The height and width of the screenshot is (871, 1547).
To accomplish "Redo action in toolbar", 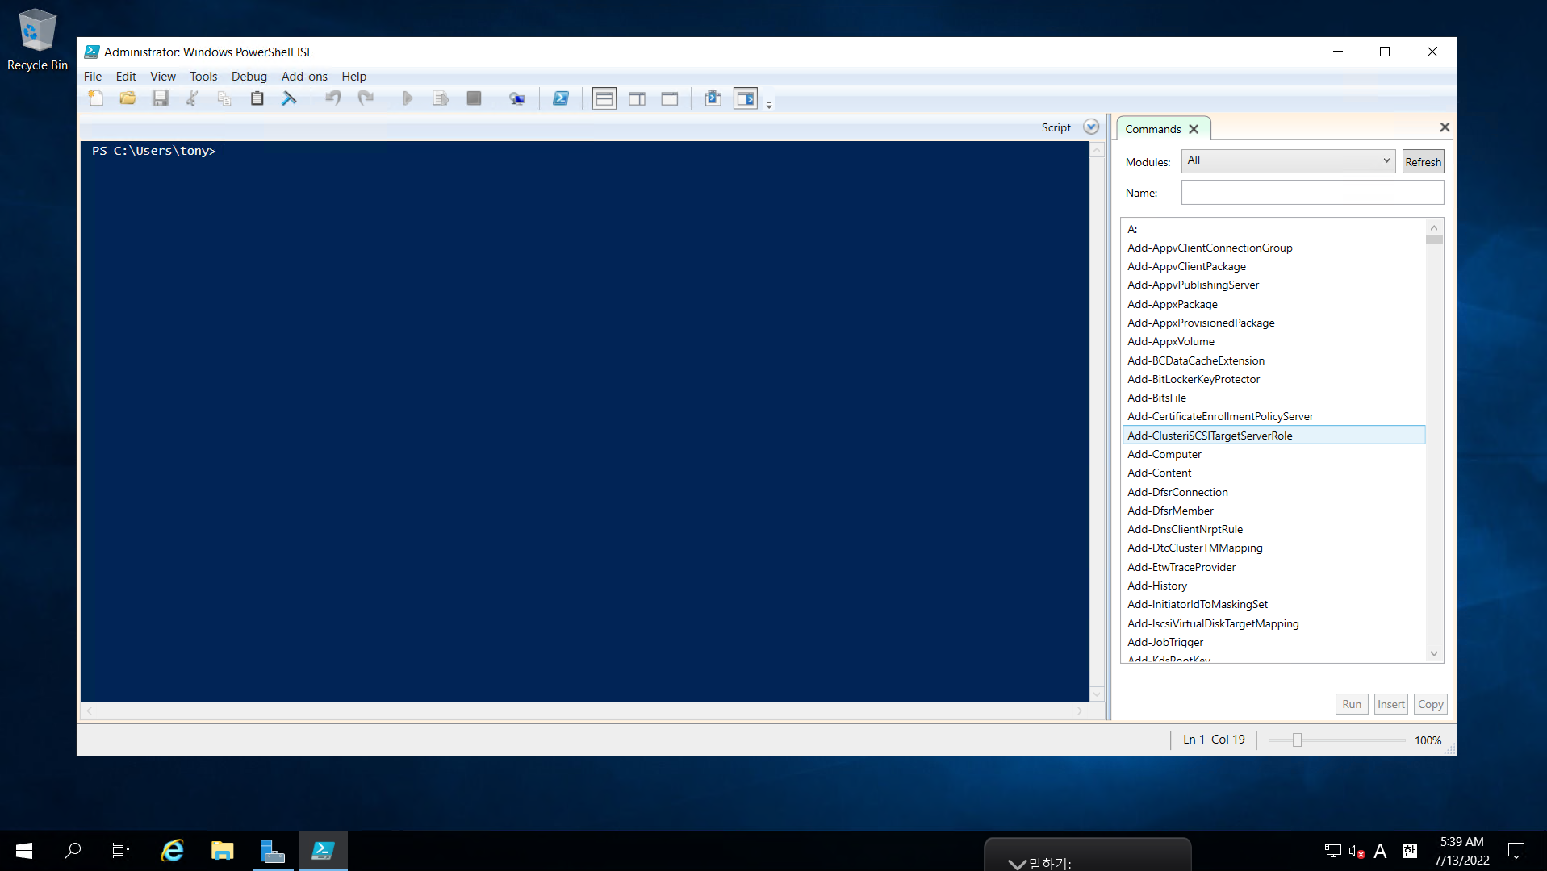I will click(x=366, y=98).
